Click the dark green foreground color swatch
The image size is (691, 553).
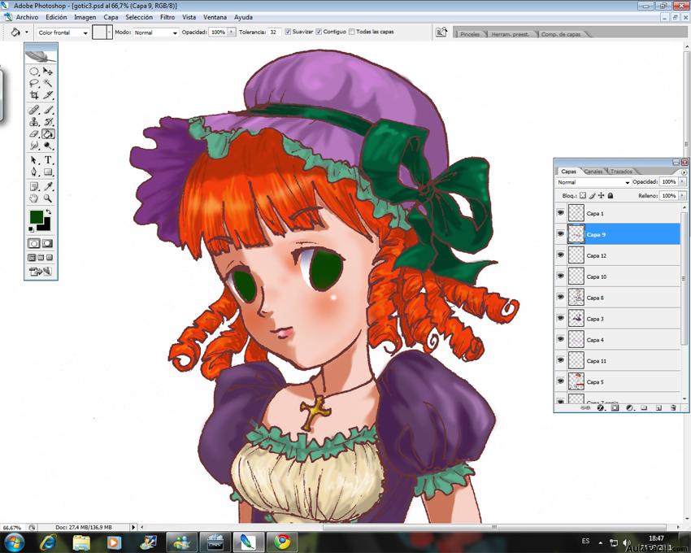tap(35, 216)
